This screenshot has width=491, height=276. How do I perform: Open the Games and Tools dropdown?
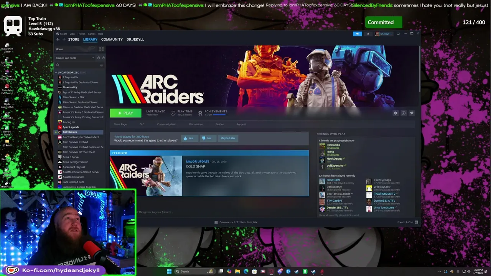75,58
